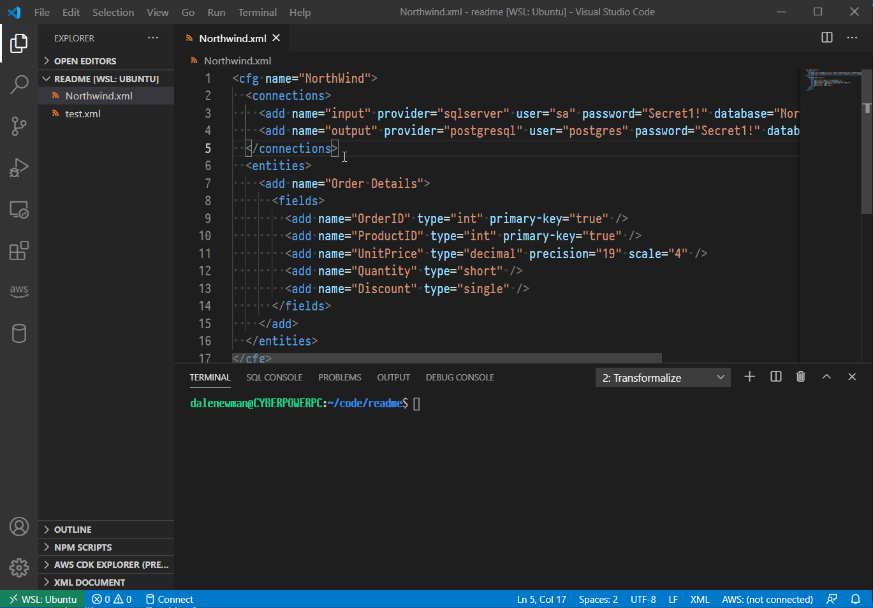Open the Manage gear menu
The image size is (873, 608).
19,567
